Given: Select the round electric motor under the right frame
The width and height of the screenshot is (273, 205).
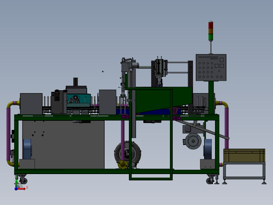Looking at the screenshot, I should (x=193, y=141).
